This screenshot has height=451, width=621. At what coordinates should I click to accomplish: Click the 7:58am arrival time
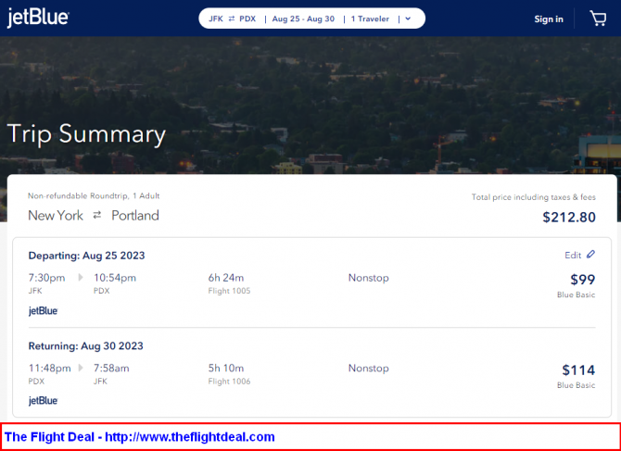coord(111,369)
